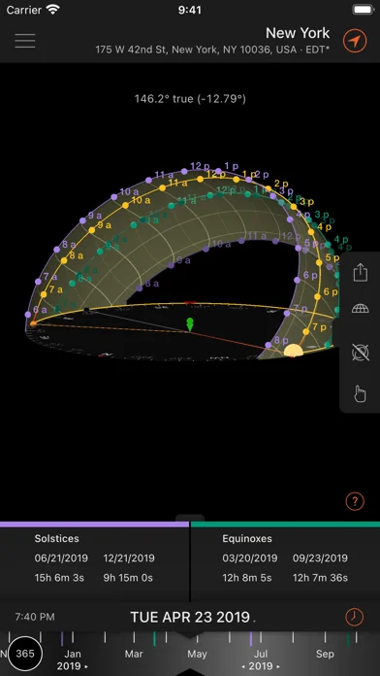380x676 pixels.
Task: Open the hamburger menu
Action: coord(25,41)
